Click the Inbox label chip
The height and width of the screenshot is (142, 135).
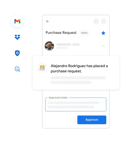coord(84,33)
